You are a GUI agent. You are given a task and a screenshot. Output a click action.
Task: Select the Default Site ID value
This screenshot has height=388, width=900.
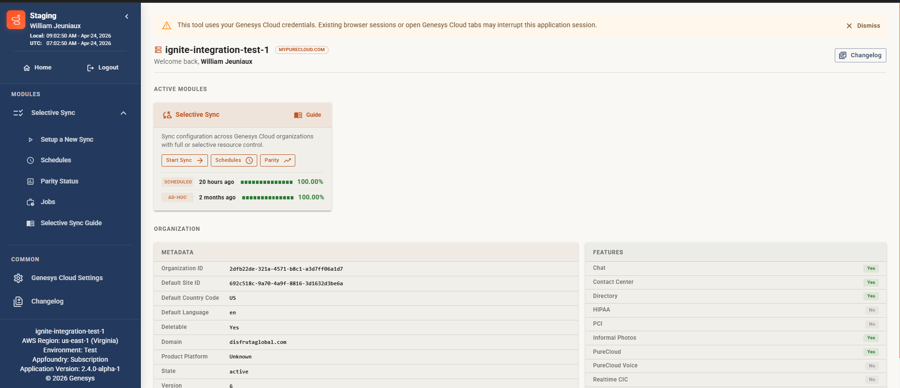(x=286, y=283)
